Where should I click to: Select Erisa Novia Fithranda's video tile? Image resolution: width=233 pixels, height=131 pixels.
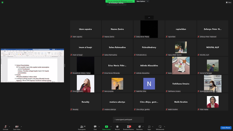[117, 65]
